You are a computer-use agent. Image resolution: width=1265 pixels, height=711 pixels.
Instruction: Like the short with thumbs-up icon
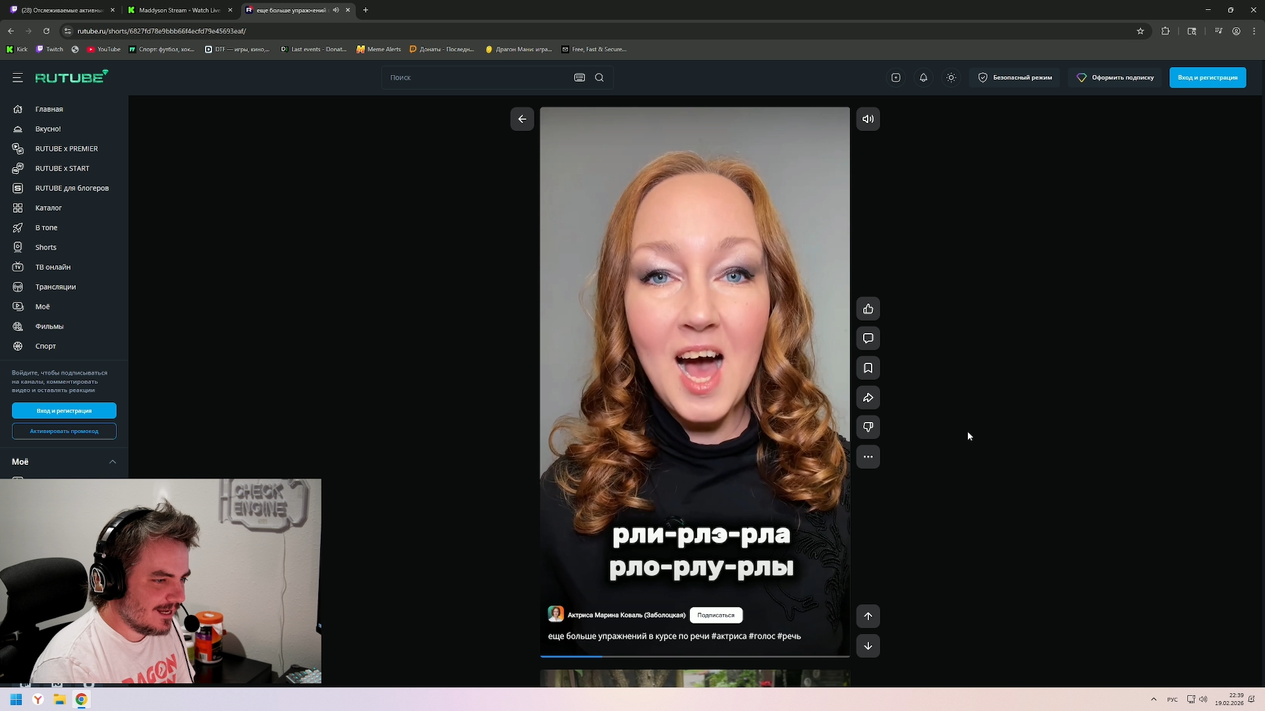[x=868, y=309]
